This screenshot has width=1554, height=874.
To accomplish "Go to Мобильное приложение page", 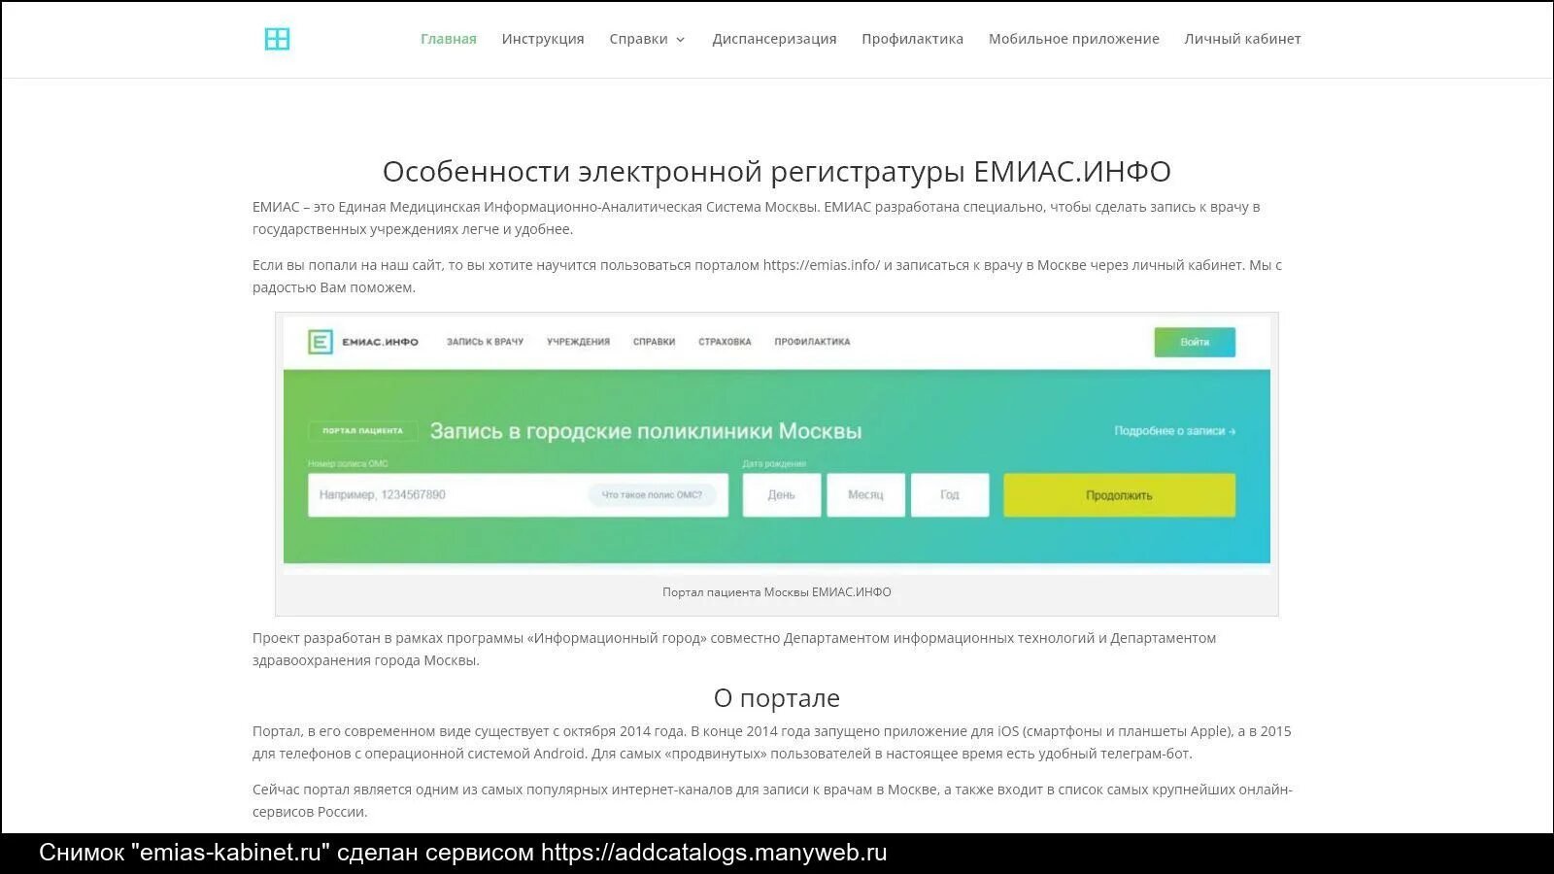I will pyautogui.click(x=1073, y=39).
